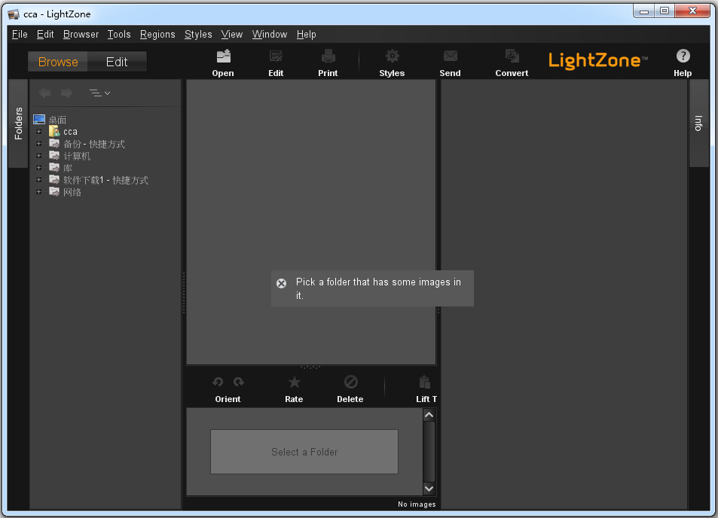Click the Print toolbar icon
The image size is (718, 518).
(328, 56)
